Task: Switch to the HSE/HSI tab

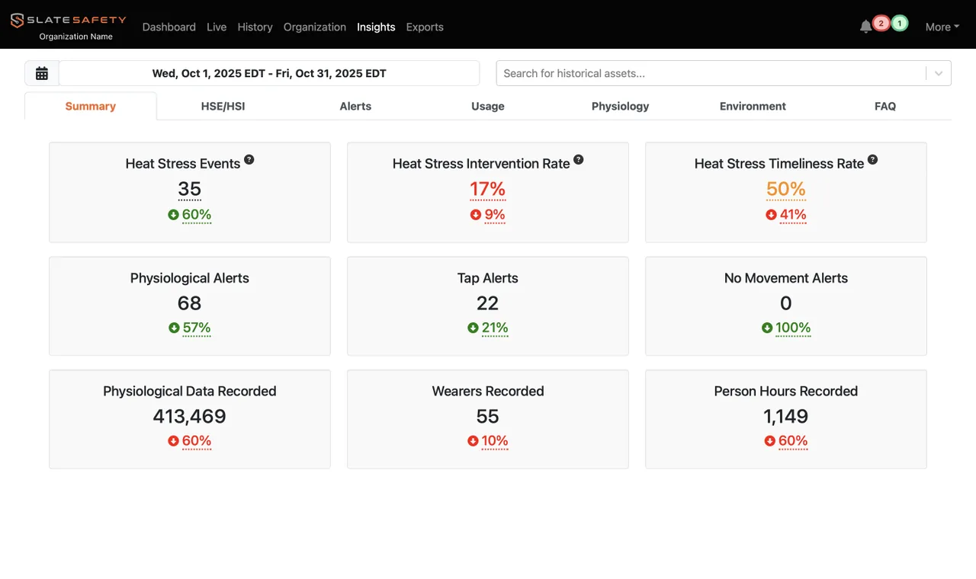Action: pos(223,106)
